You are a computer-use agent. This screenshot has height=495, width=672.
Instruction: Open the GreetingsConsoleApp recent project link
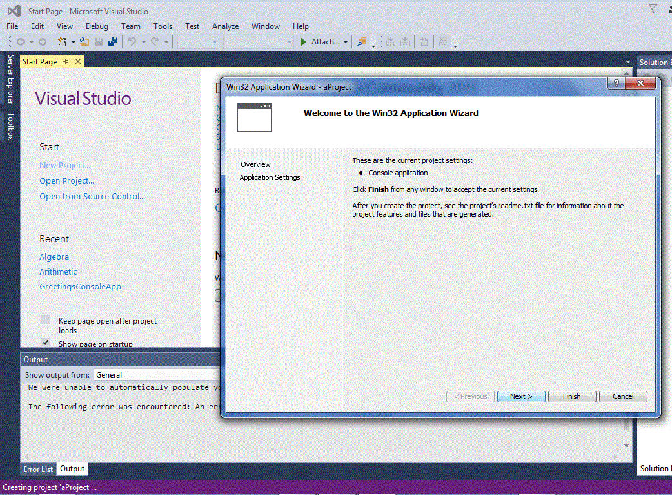click(x=80, y=286)
